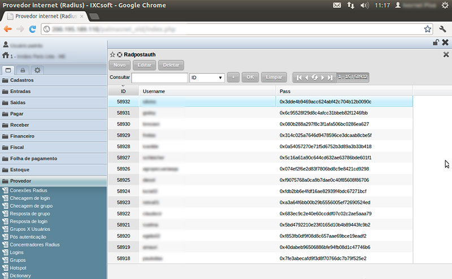This screenshot has width=452, height=279.
Task: Refresh the record grid
Action: coord(315,77)
